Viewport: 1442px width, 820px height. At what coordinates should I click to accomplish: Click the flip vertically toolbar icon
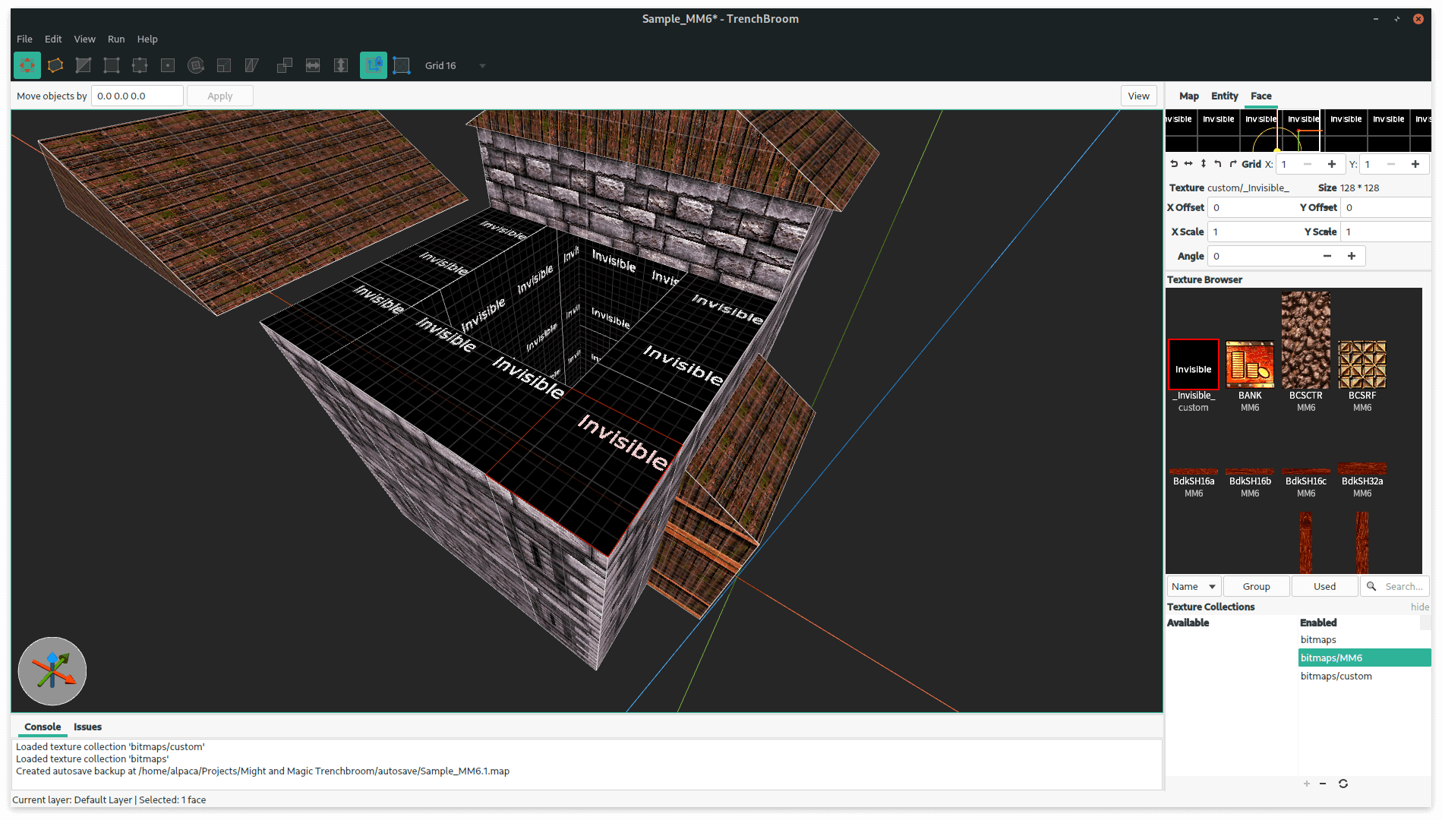click(341, 66)
